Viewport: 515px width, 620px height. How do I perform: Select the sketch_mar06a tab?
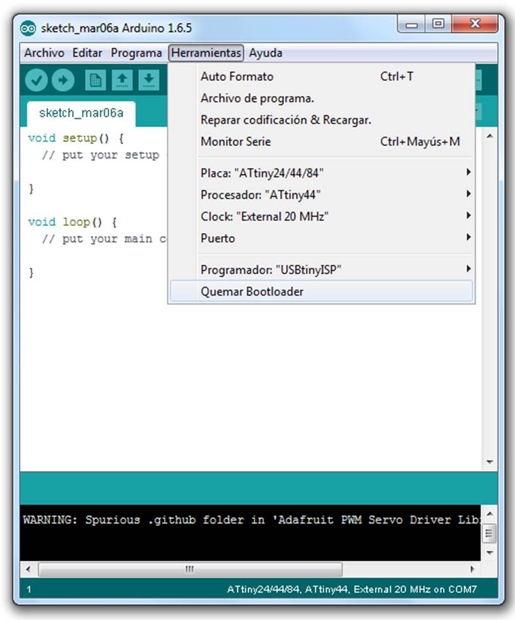81,114
